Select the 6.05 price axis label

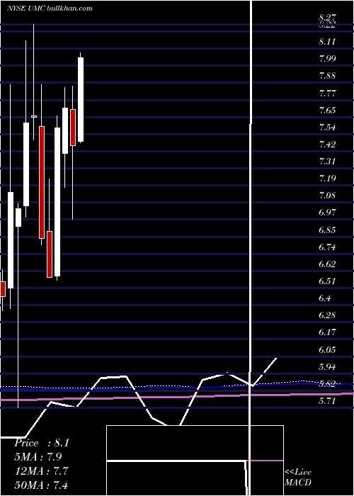point(327,350)
